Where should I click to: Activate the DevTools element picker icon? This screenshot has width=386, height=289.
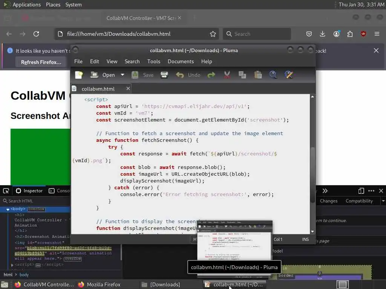(x=6, y=191)
